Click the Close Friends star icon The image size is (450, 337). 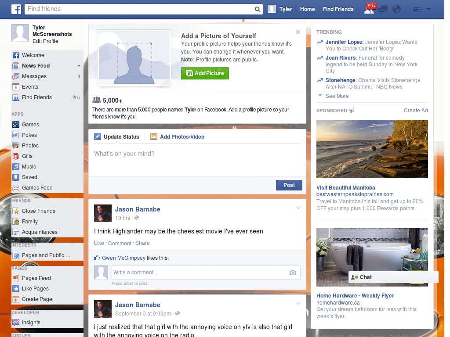click(x=16, y=211)
